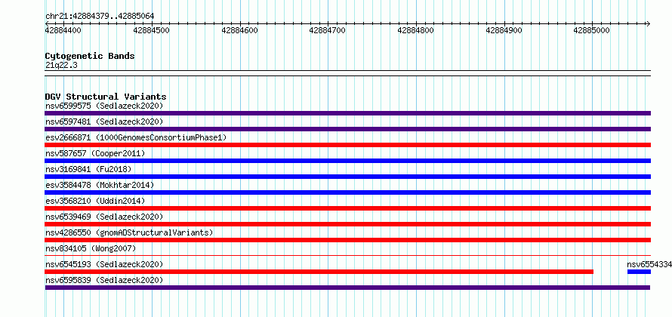Open nsv6539469 (Sedlazeck2020) label
This screenshot has height=317, width=672.
[104, 217]
